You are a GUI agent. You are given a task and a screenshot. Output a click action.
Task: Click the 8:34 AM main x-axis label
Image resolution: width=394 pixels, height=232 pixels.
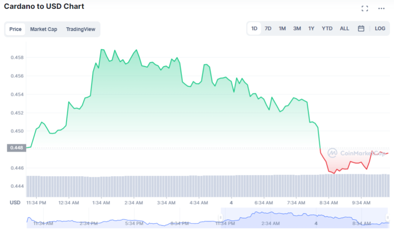pyautogui.click(x=329, y=203)
